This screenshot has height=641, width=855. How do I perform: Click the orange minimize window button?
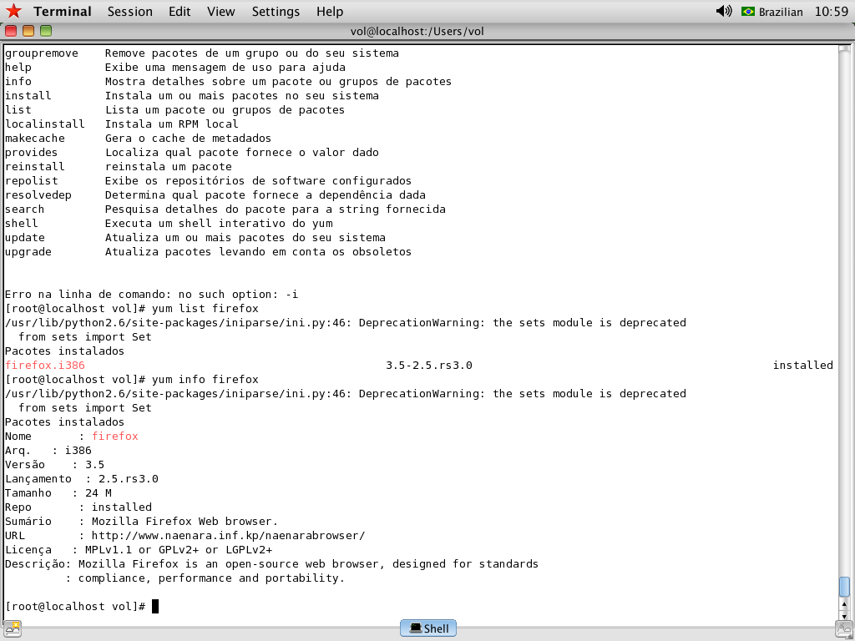pos(28,31)
